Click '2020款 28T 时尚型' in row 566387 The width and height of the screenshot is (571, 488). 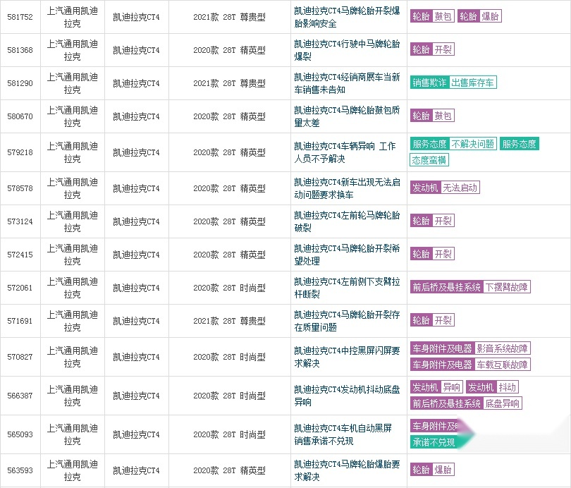pos(229,396)
